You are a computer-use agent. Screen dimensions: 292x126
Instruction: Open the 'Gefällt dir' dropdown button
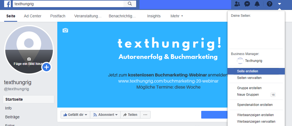point(75,115)
